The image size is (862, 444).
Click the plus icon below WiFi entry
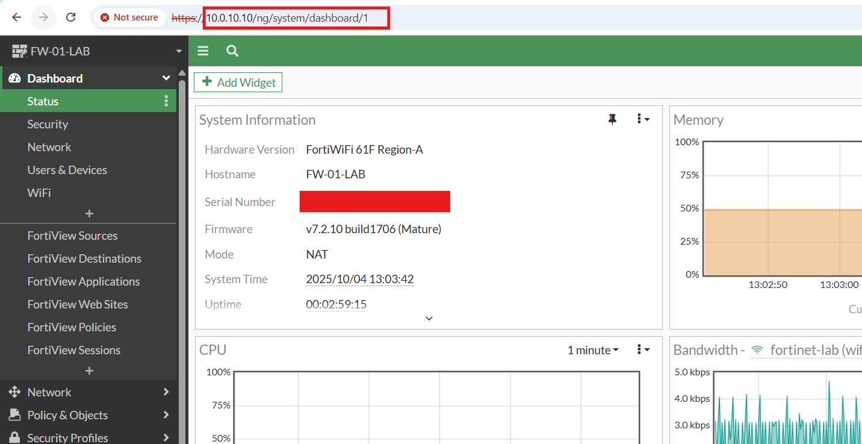(x=89, y=214)
